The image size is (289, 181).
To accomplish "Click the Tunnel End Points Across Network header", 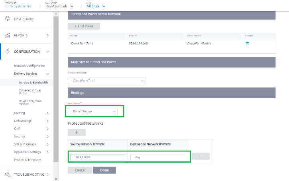I will (x=171, y=15).
